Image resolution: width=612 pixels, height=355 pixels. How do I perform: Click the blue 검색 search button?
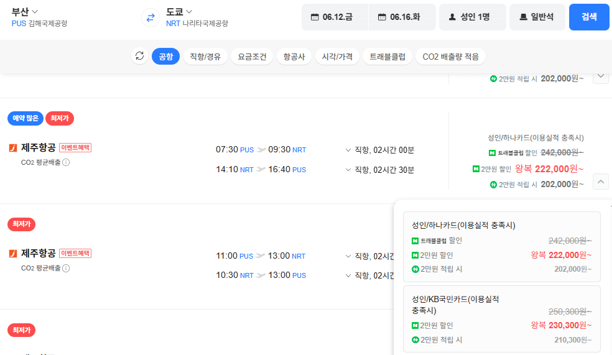coord(589,17)
